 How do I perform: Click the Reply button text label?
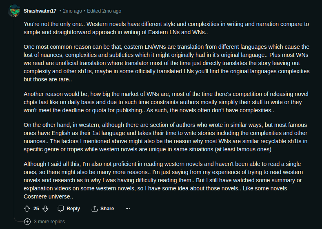click(x=73, y=209)
